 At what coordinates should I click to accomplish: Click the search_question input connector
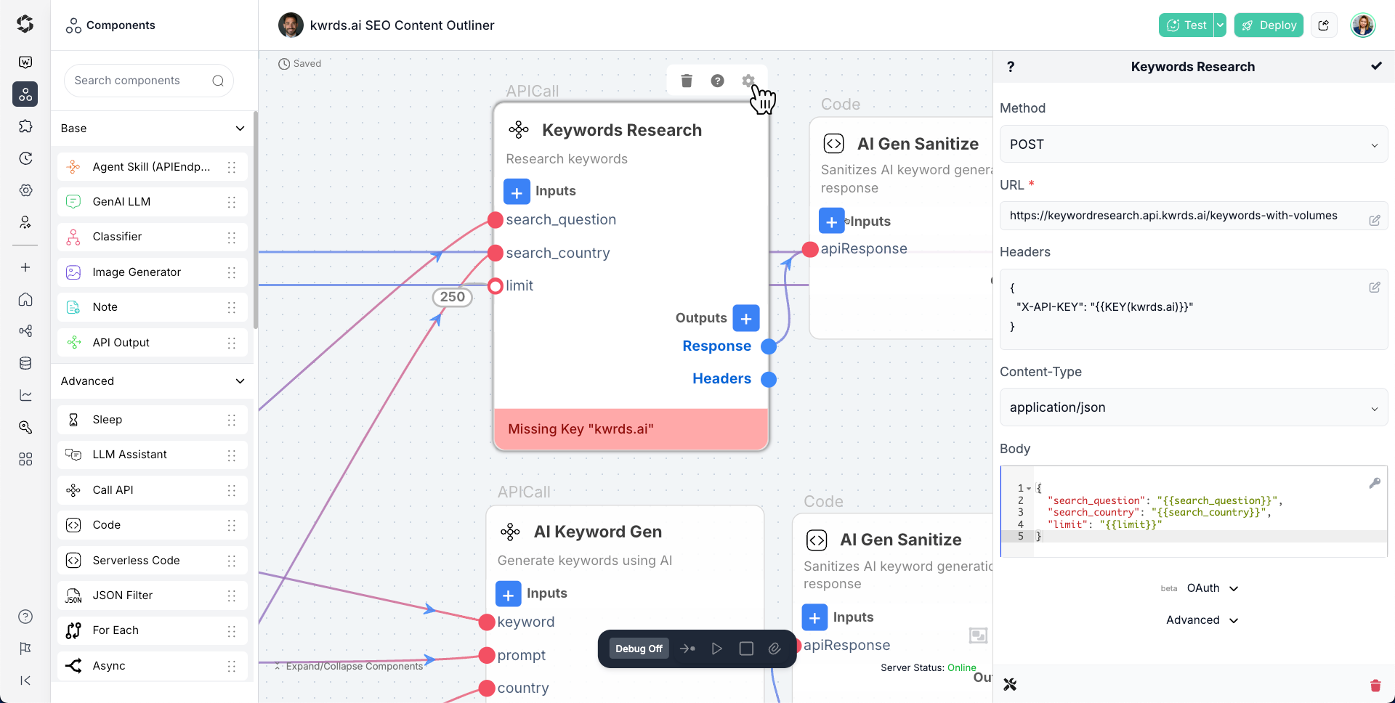click(496, 220)
